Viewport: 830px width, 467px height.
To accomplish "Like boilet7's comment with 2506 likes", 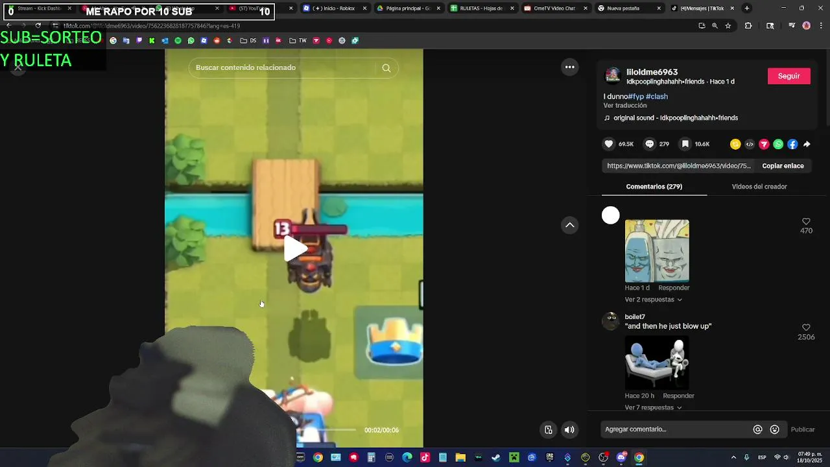I will tap(806, 328).
